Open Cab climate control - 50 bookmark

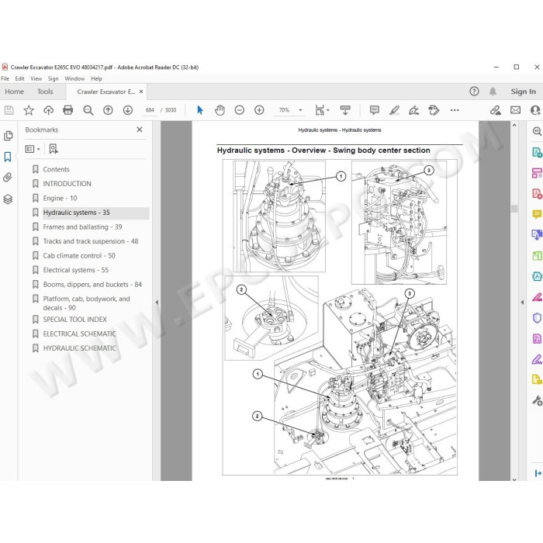pyautogui.click(x=79, y=255)
